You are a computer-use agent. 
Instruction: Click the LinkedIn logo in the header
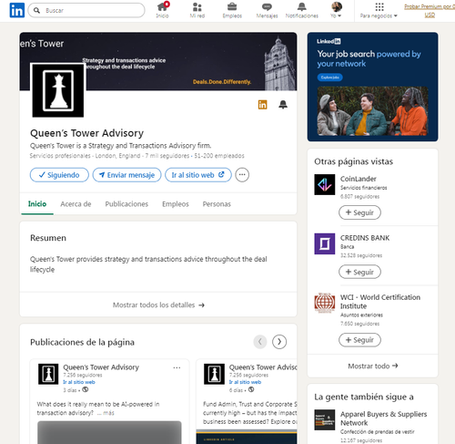point(17,10)
